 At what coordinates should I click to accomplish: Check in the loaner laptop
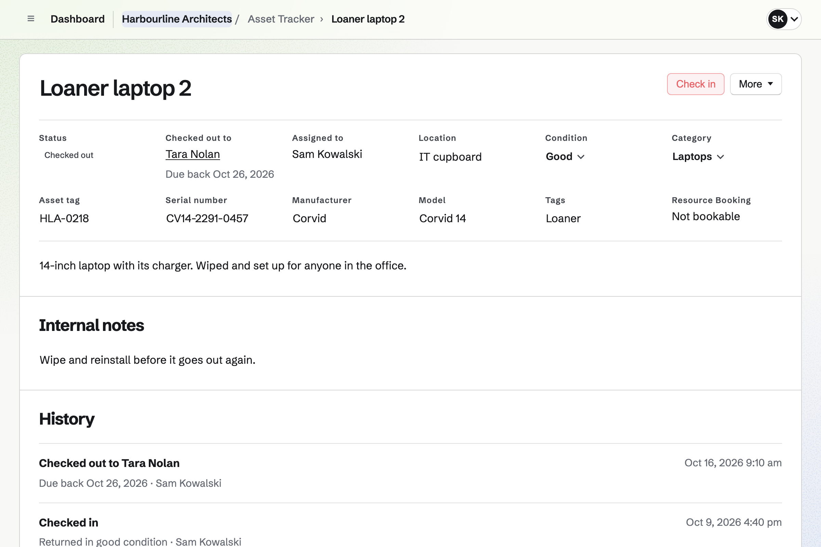point(695,84)
